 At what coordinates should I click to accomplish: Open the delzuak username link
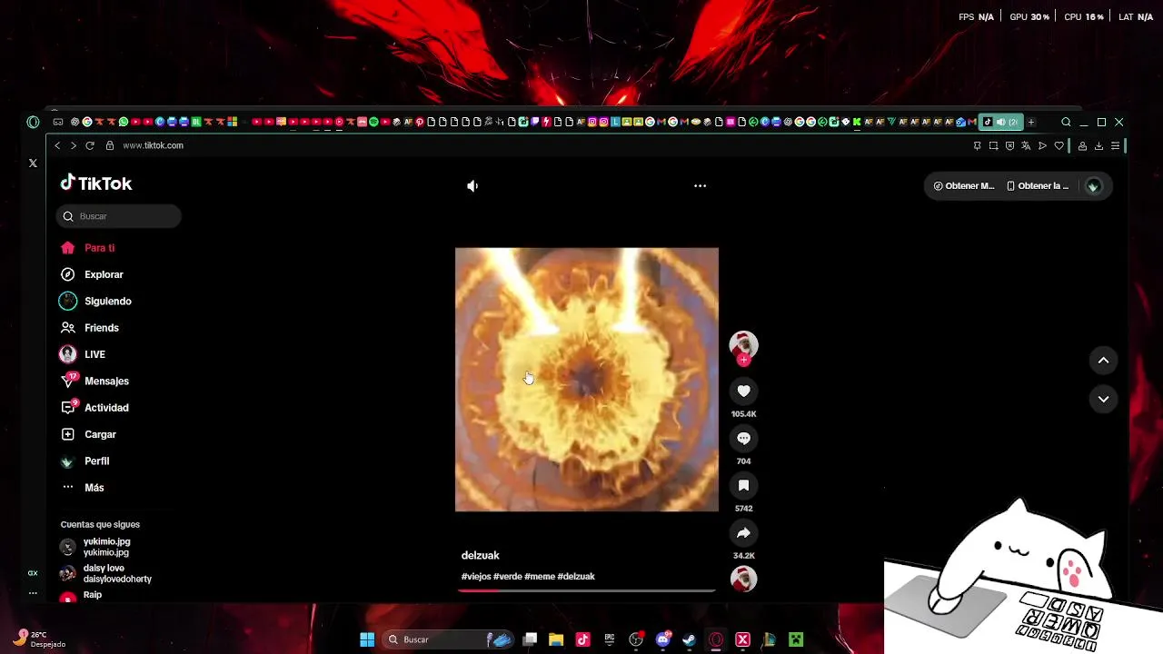click(480, 555)
